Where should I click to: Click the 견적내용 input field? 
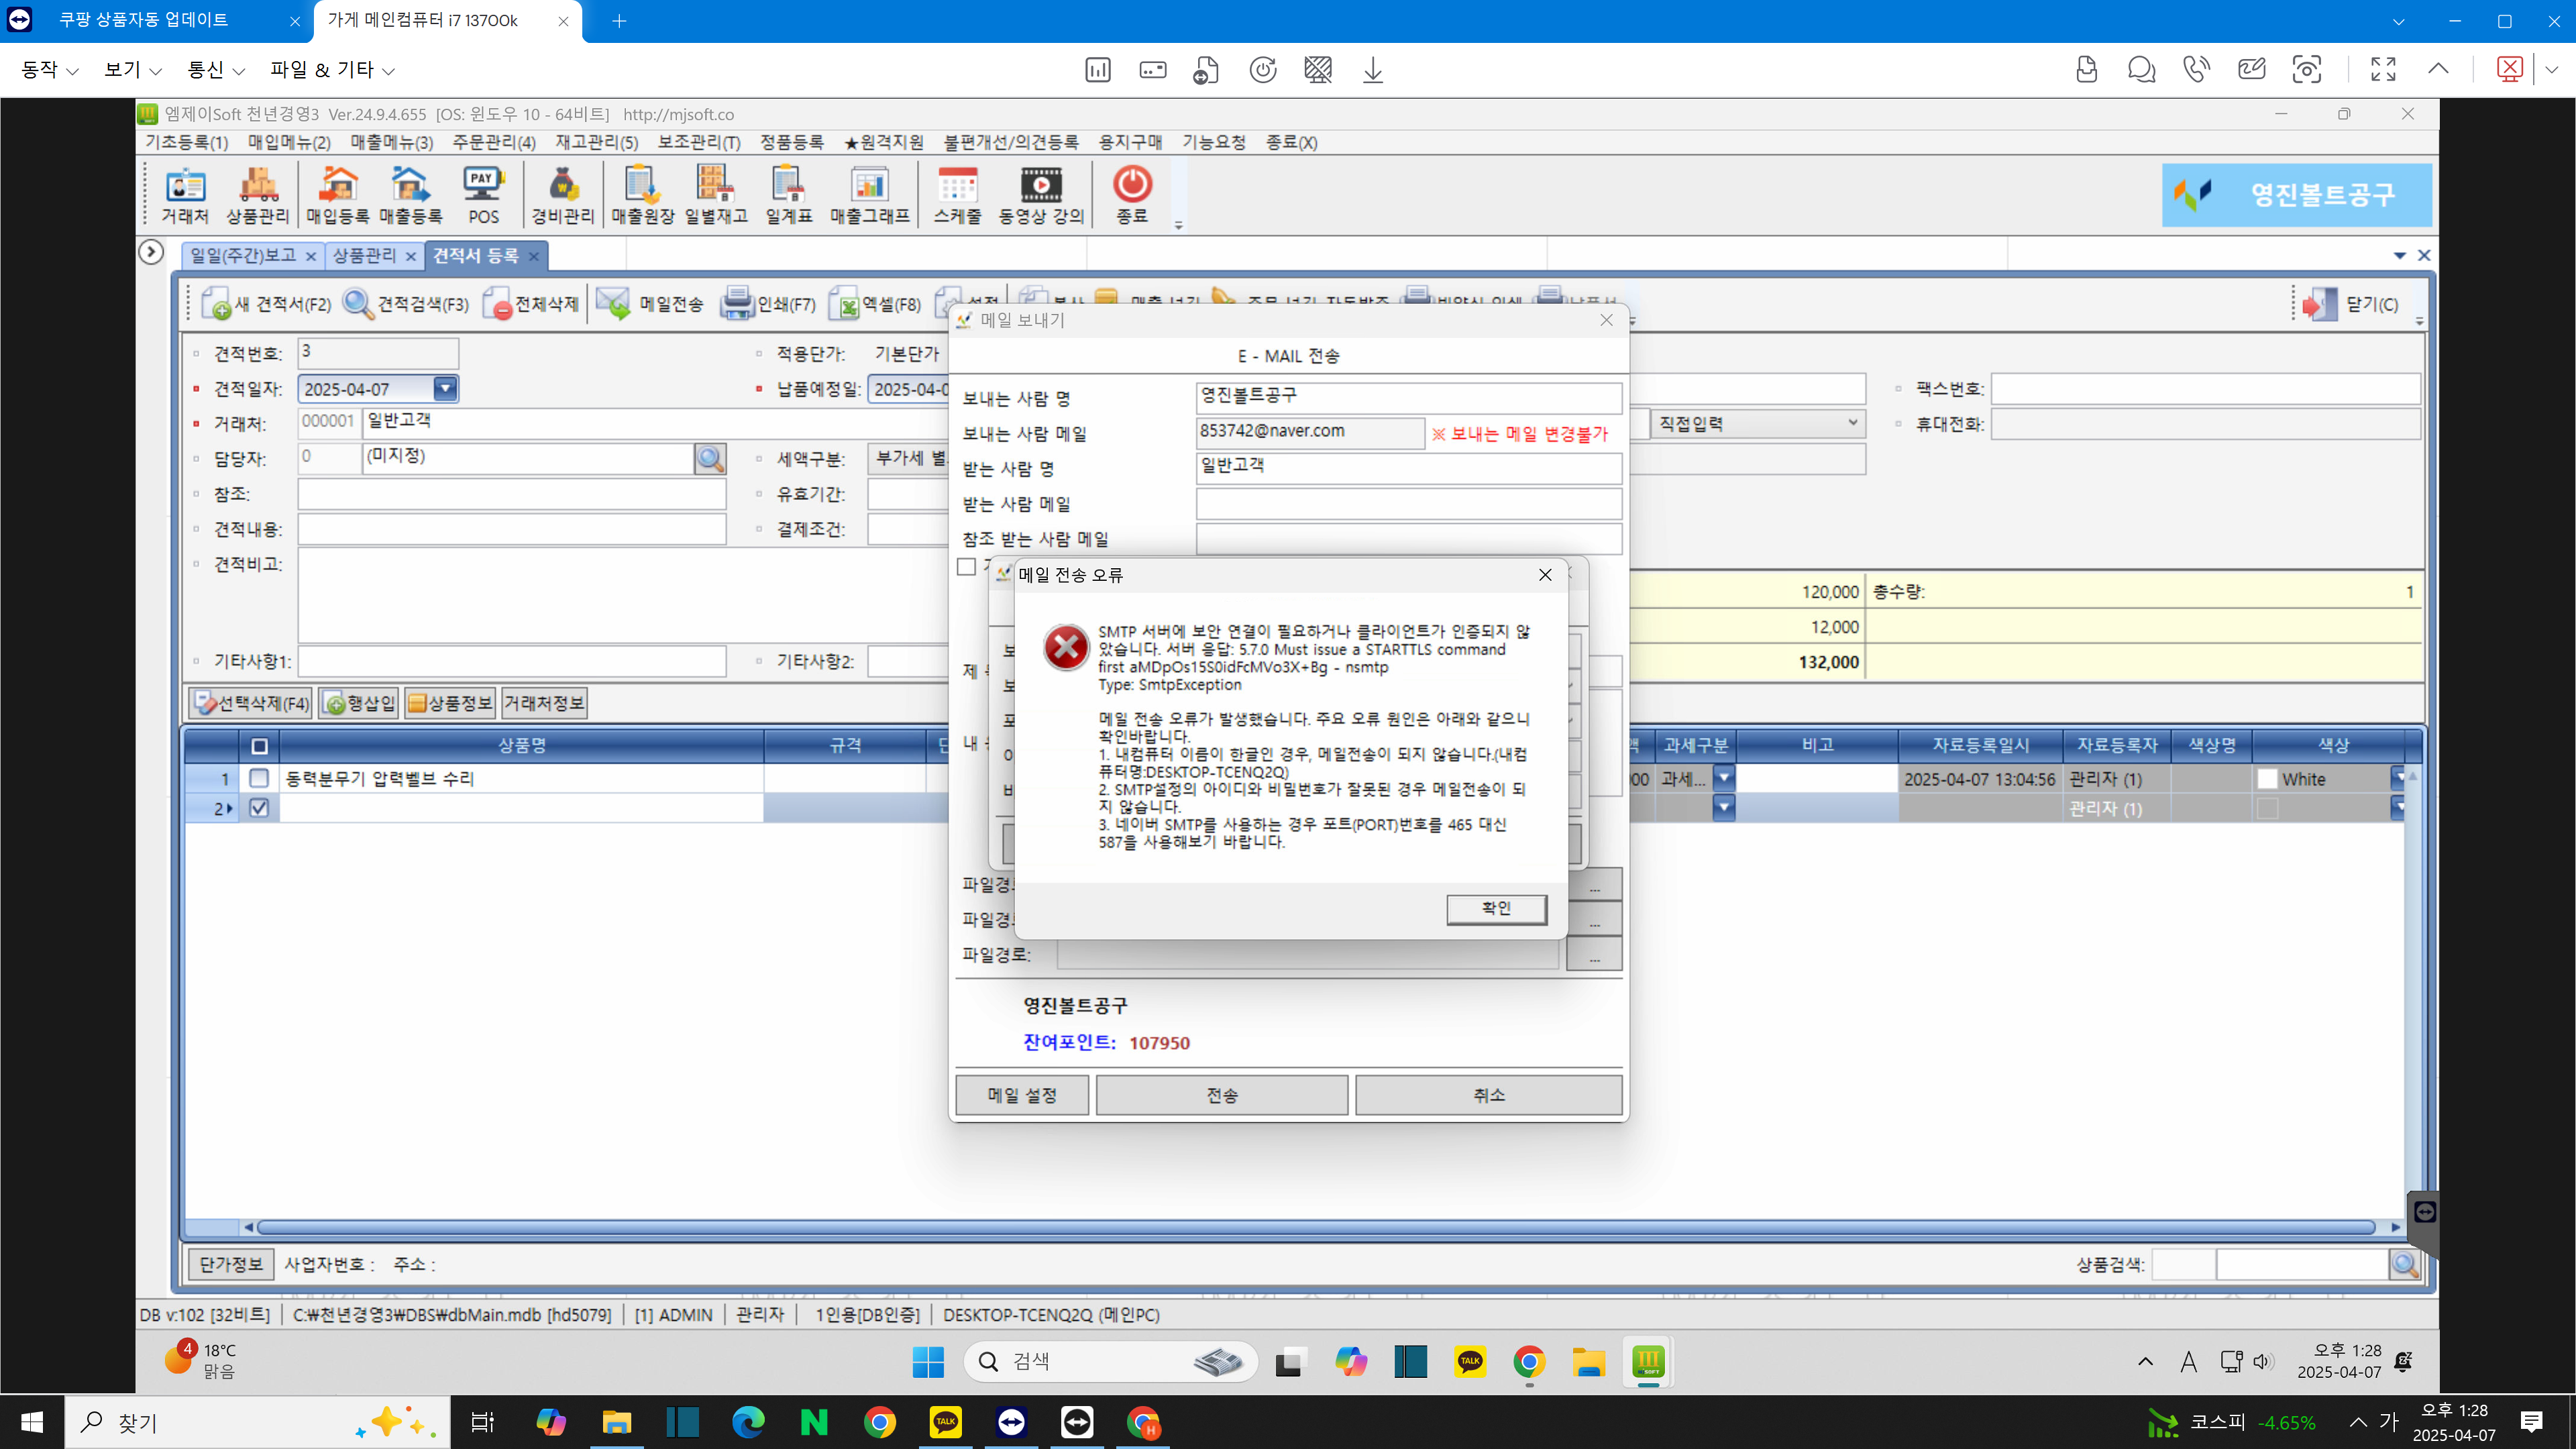512,528
